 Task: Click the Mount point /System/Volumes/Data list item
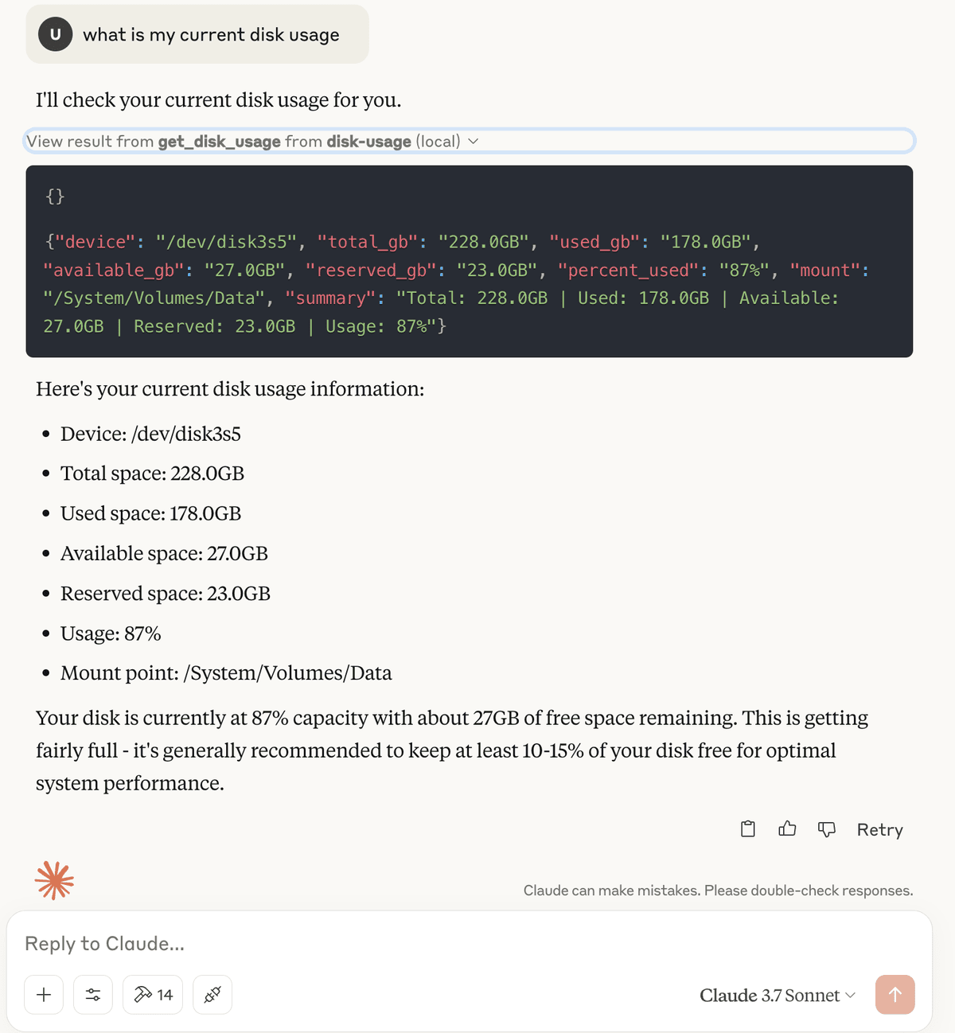pos(226,673)
